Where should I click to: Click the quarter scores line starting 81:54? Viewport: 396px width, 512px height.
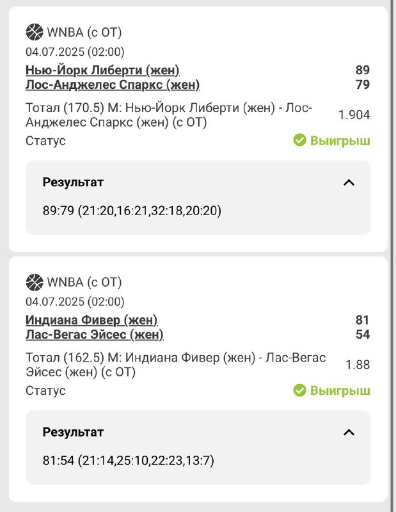[x=129, y=460]
